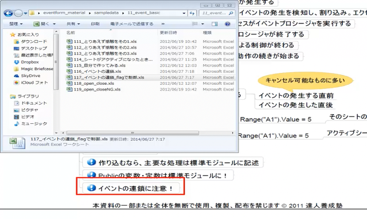
Task: Click 印刷 in the toolbar
Action: [95, 24]
